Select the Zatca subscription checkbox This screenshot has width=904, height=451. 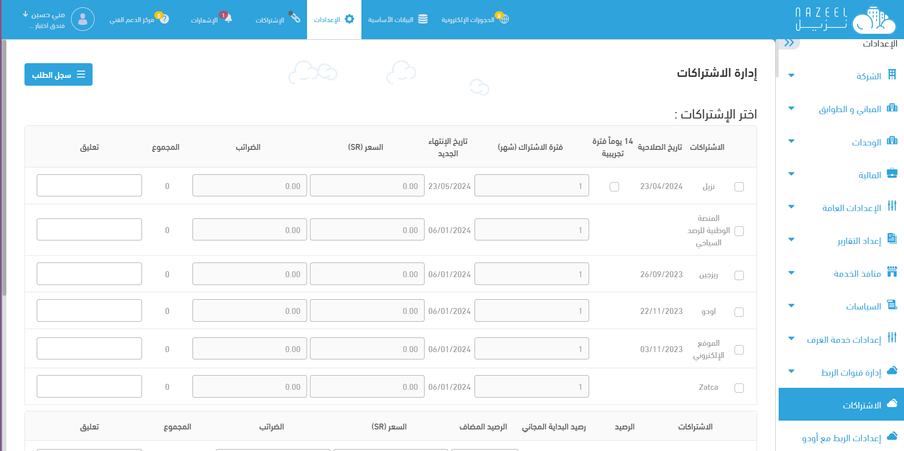(739, 388)
